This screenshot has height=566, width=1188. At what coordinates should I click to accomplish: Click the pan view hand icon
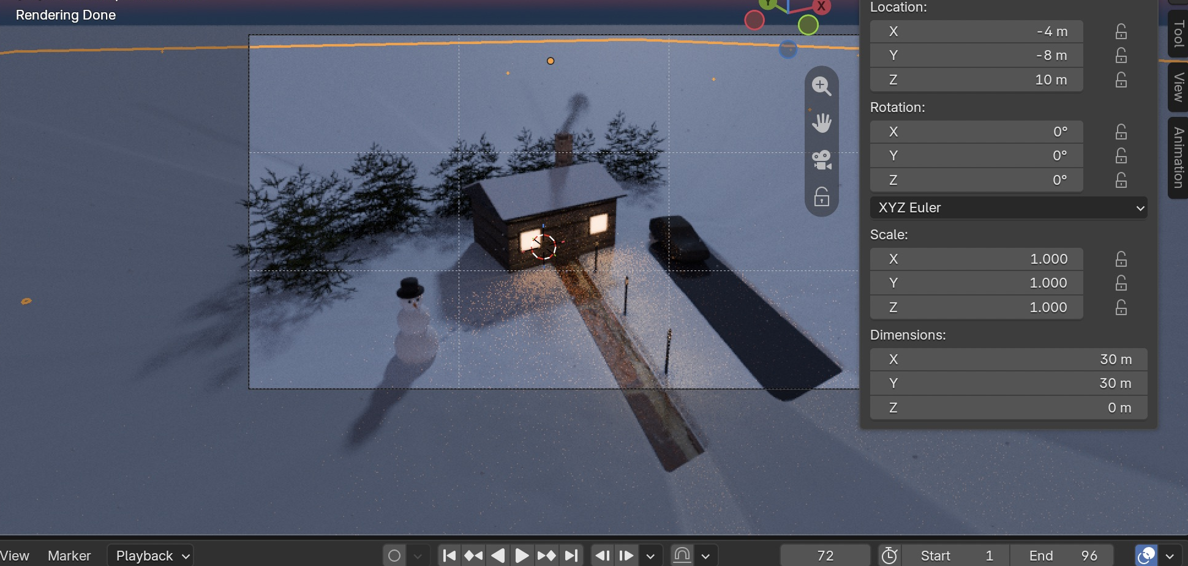[821, 123]
